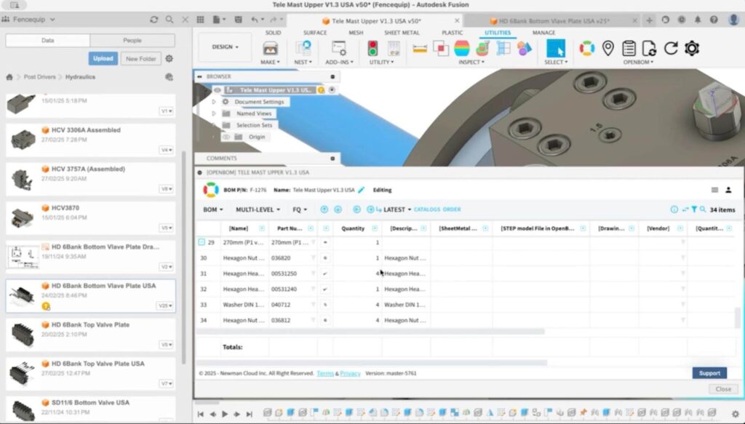Viewport: 745px width, 424px height.
Task: Click the Select arrow tool
Action: pyautogui.click(x=555, y=48)
